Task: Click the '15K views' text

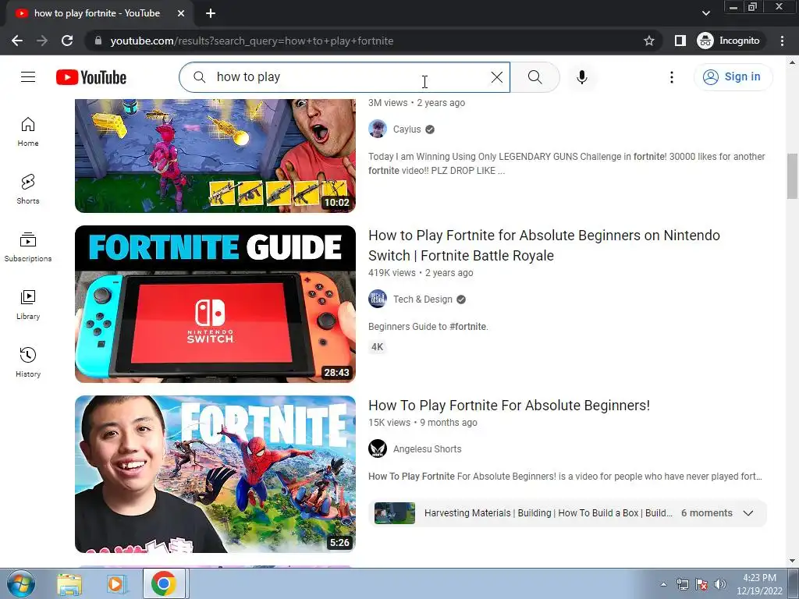Action: click(x=389, y=423)
